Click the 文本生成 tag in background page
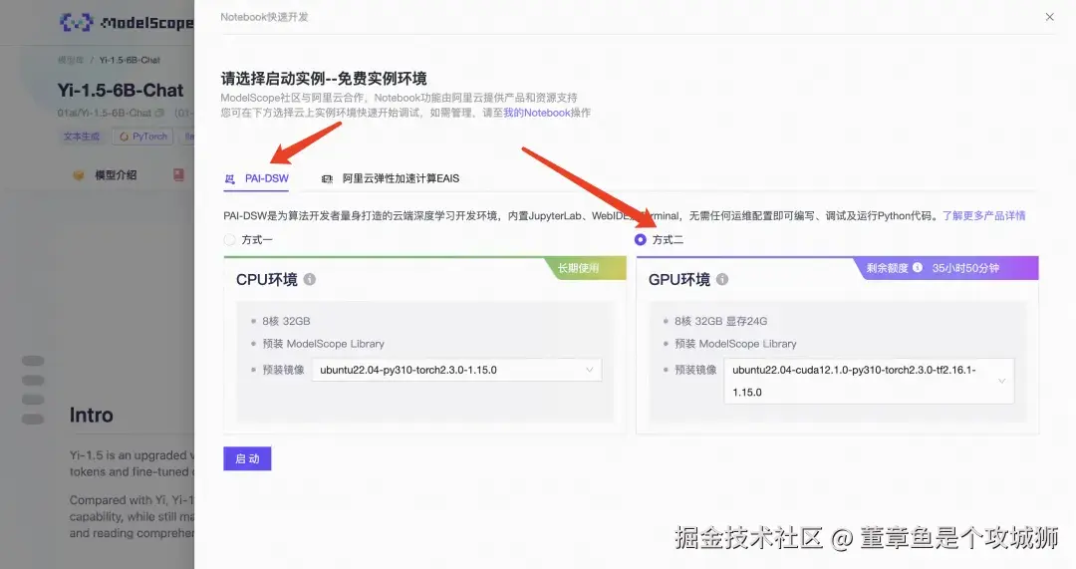This screenshot has width=1076, height=569. click(82, 137)
